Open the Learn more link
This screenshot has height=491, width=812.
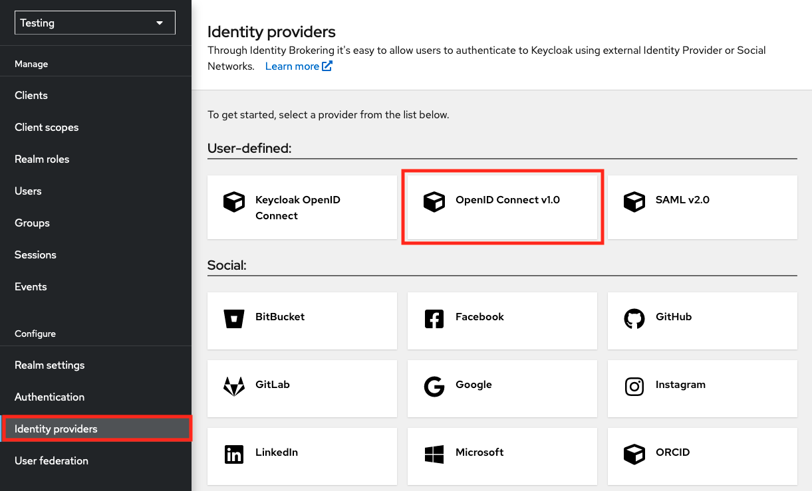tap(298, 66)
